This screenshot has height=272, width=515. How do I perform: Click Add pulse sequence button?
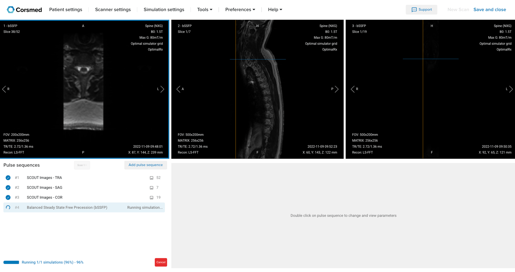pos(146,165)
